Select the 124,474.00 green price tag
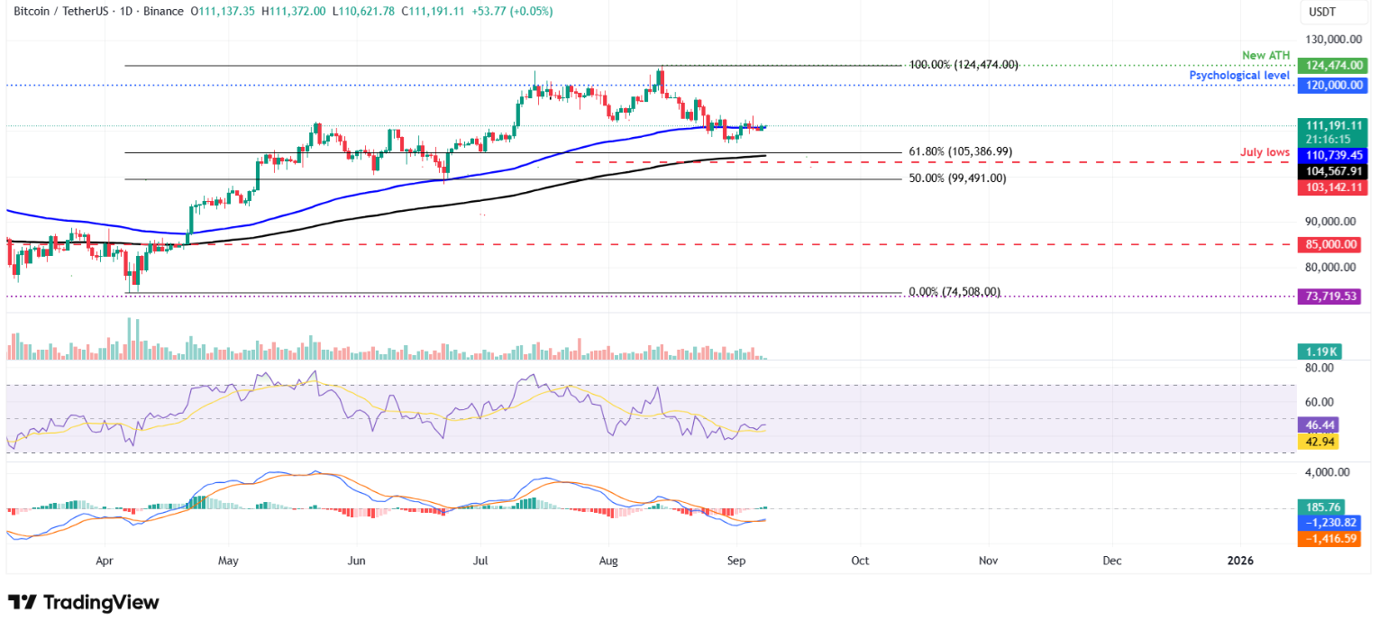The height and width of the screenshot is (630, 1379). tap(1331, 65)
